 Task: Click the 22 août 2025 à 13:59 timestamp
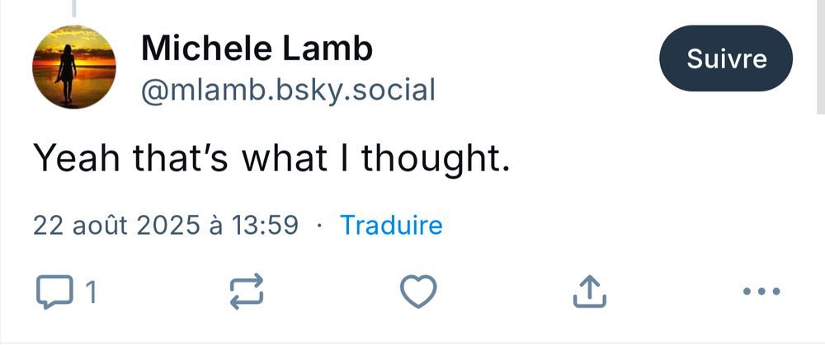[166, 225]
